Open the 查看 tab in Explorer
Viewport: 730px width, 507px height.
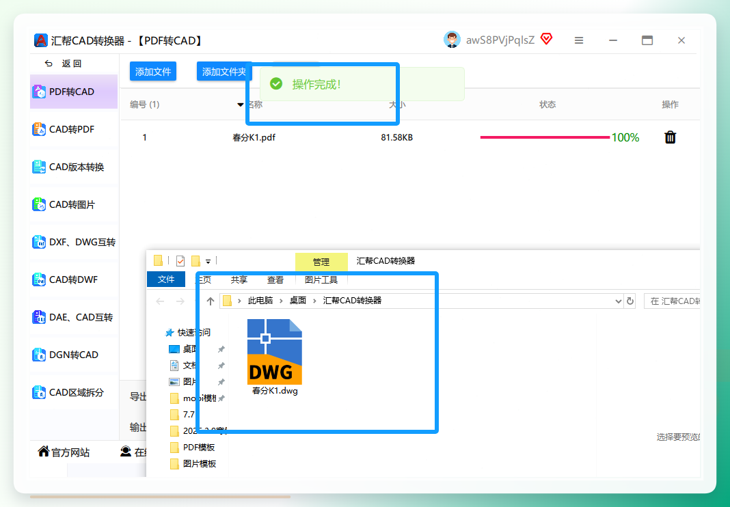(275, 279)
